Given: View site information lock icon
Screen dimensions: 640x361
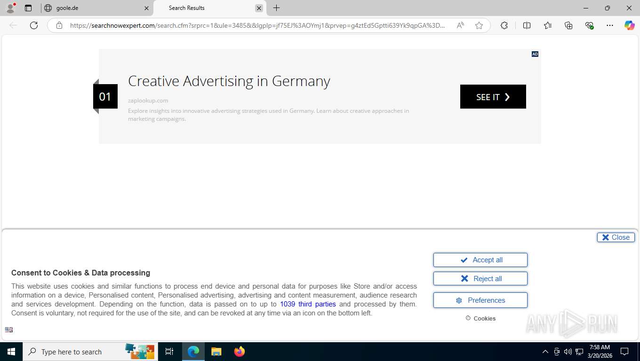Looking at the screenshot, I should [x=59, y=25].
